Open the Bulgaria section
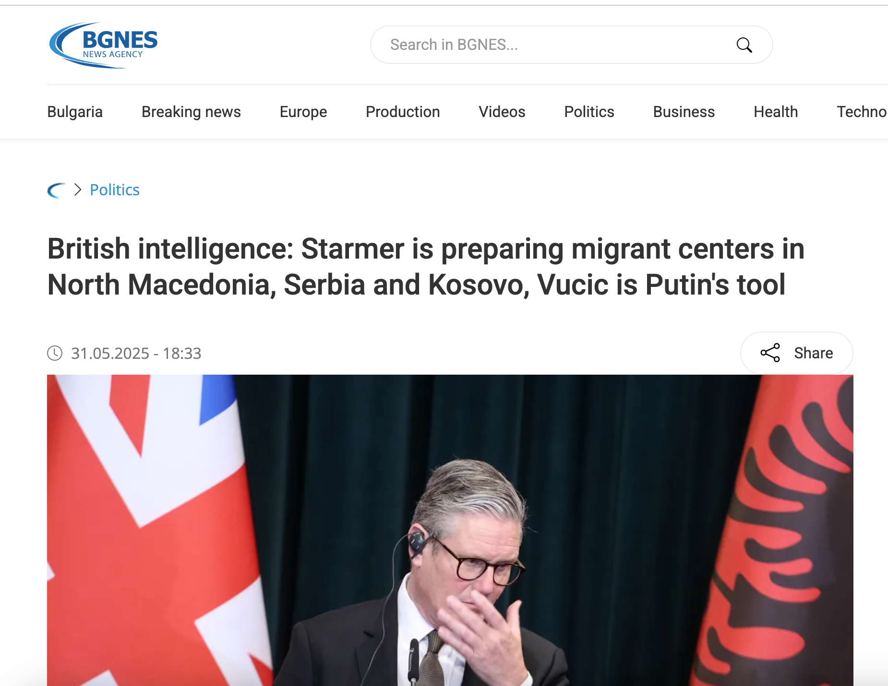The image size is (888, 686). coord(75,112)
